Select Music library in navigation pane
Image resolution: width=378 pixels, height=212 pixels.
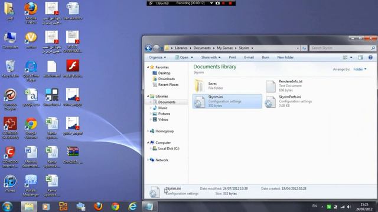point(163,108)
